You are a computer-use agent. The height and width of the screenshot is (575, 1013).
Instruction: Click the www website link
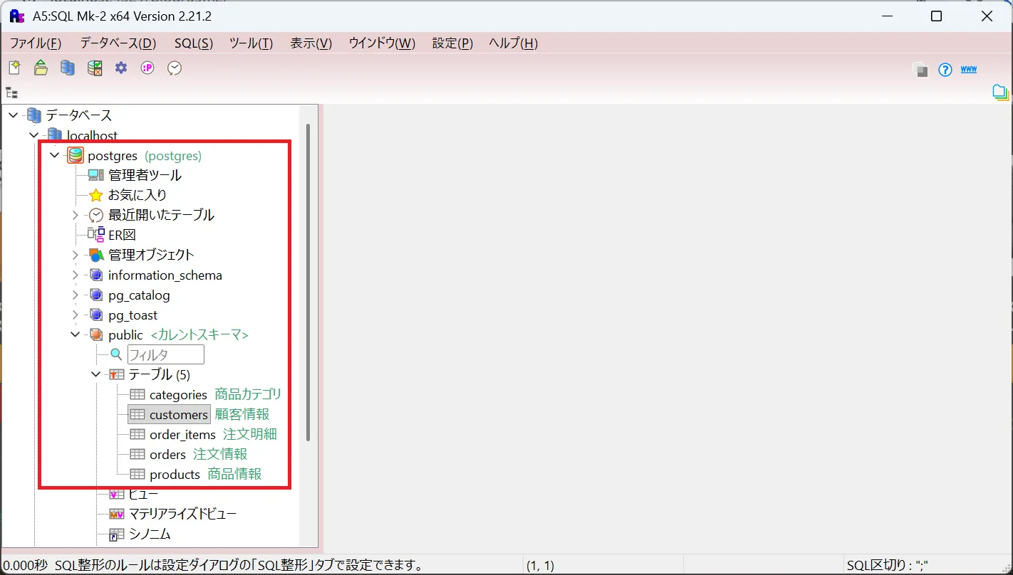(969, 69)
